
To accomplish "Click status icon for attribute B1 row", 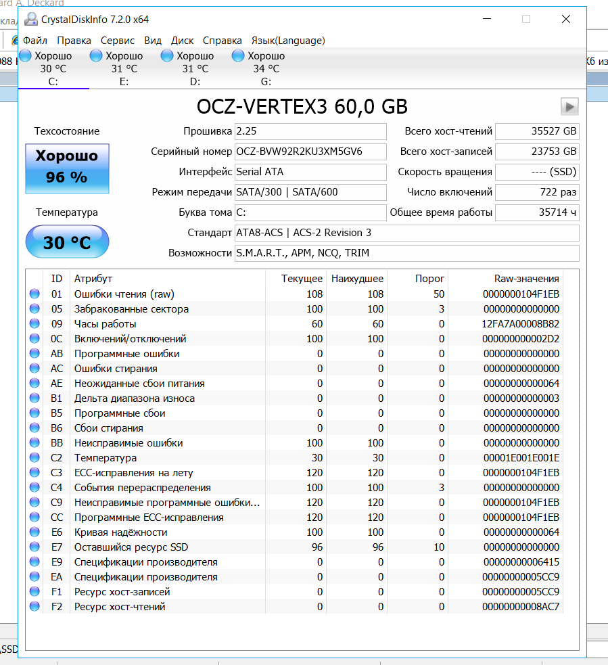I will [x=34, y=398].
